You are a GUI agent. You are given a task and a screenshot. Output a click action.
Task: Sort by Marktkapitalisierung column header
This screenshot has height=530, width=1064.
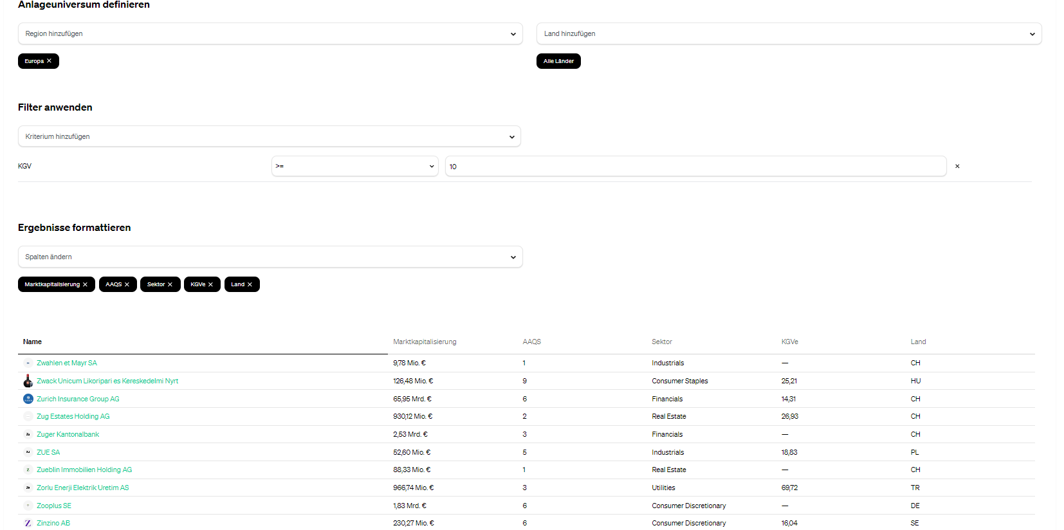pyautogui.click(x=425, y=342)
